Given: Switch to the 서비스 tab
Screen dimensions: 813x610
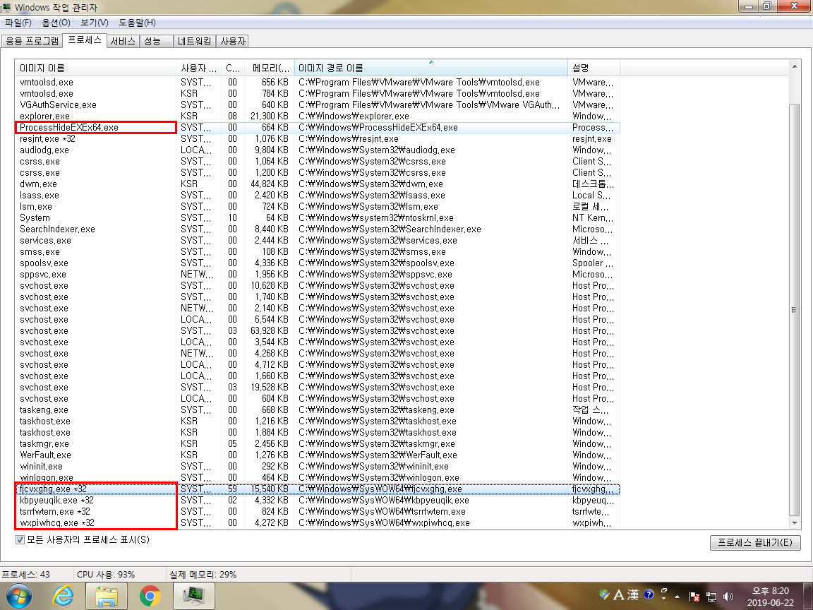Looking at the screenshot, I should pyautogui.click(x=123, y=41).
